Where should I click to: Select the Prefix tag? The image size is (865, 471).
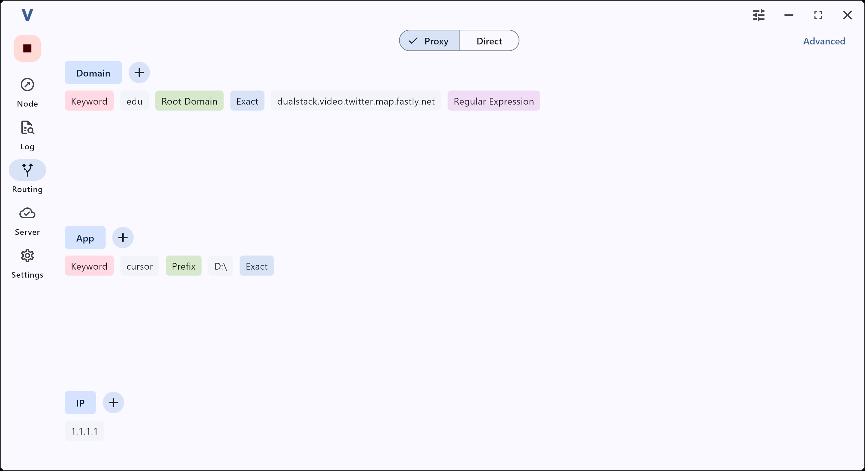[x=184, y=266]
